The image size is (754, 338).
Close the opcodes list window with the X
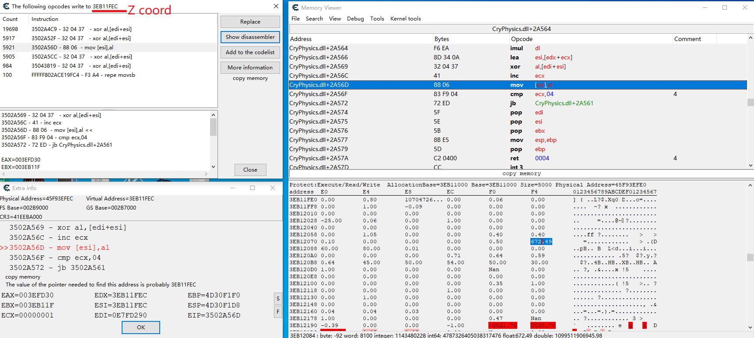[276, 6]
